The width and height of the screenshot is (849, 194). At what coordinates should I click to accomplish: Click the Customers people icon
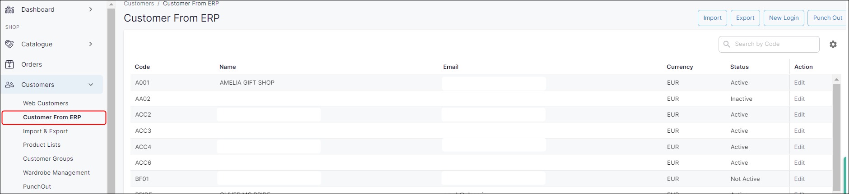[9, 85]
